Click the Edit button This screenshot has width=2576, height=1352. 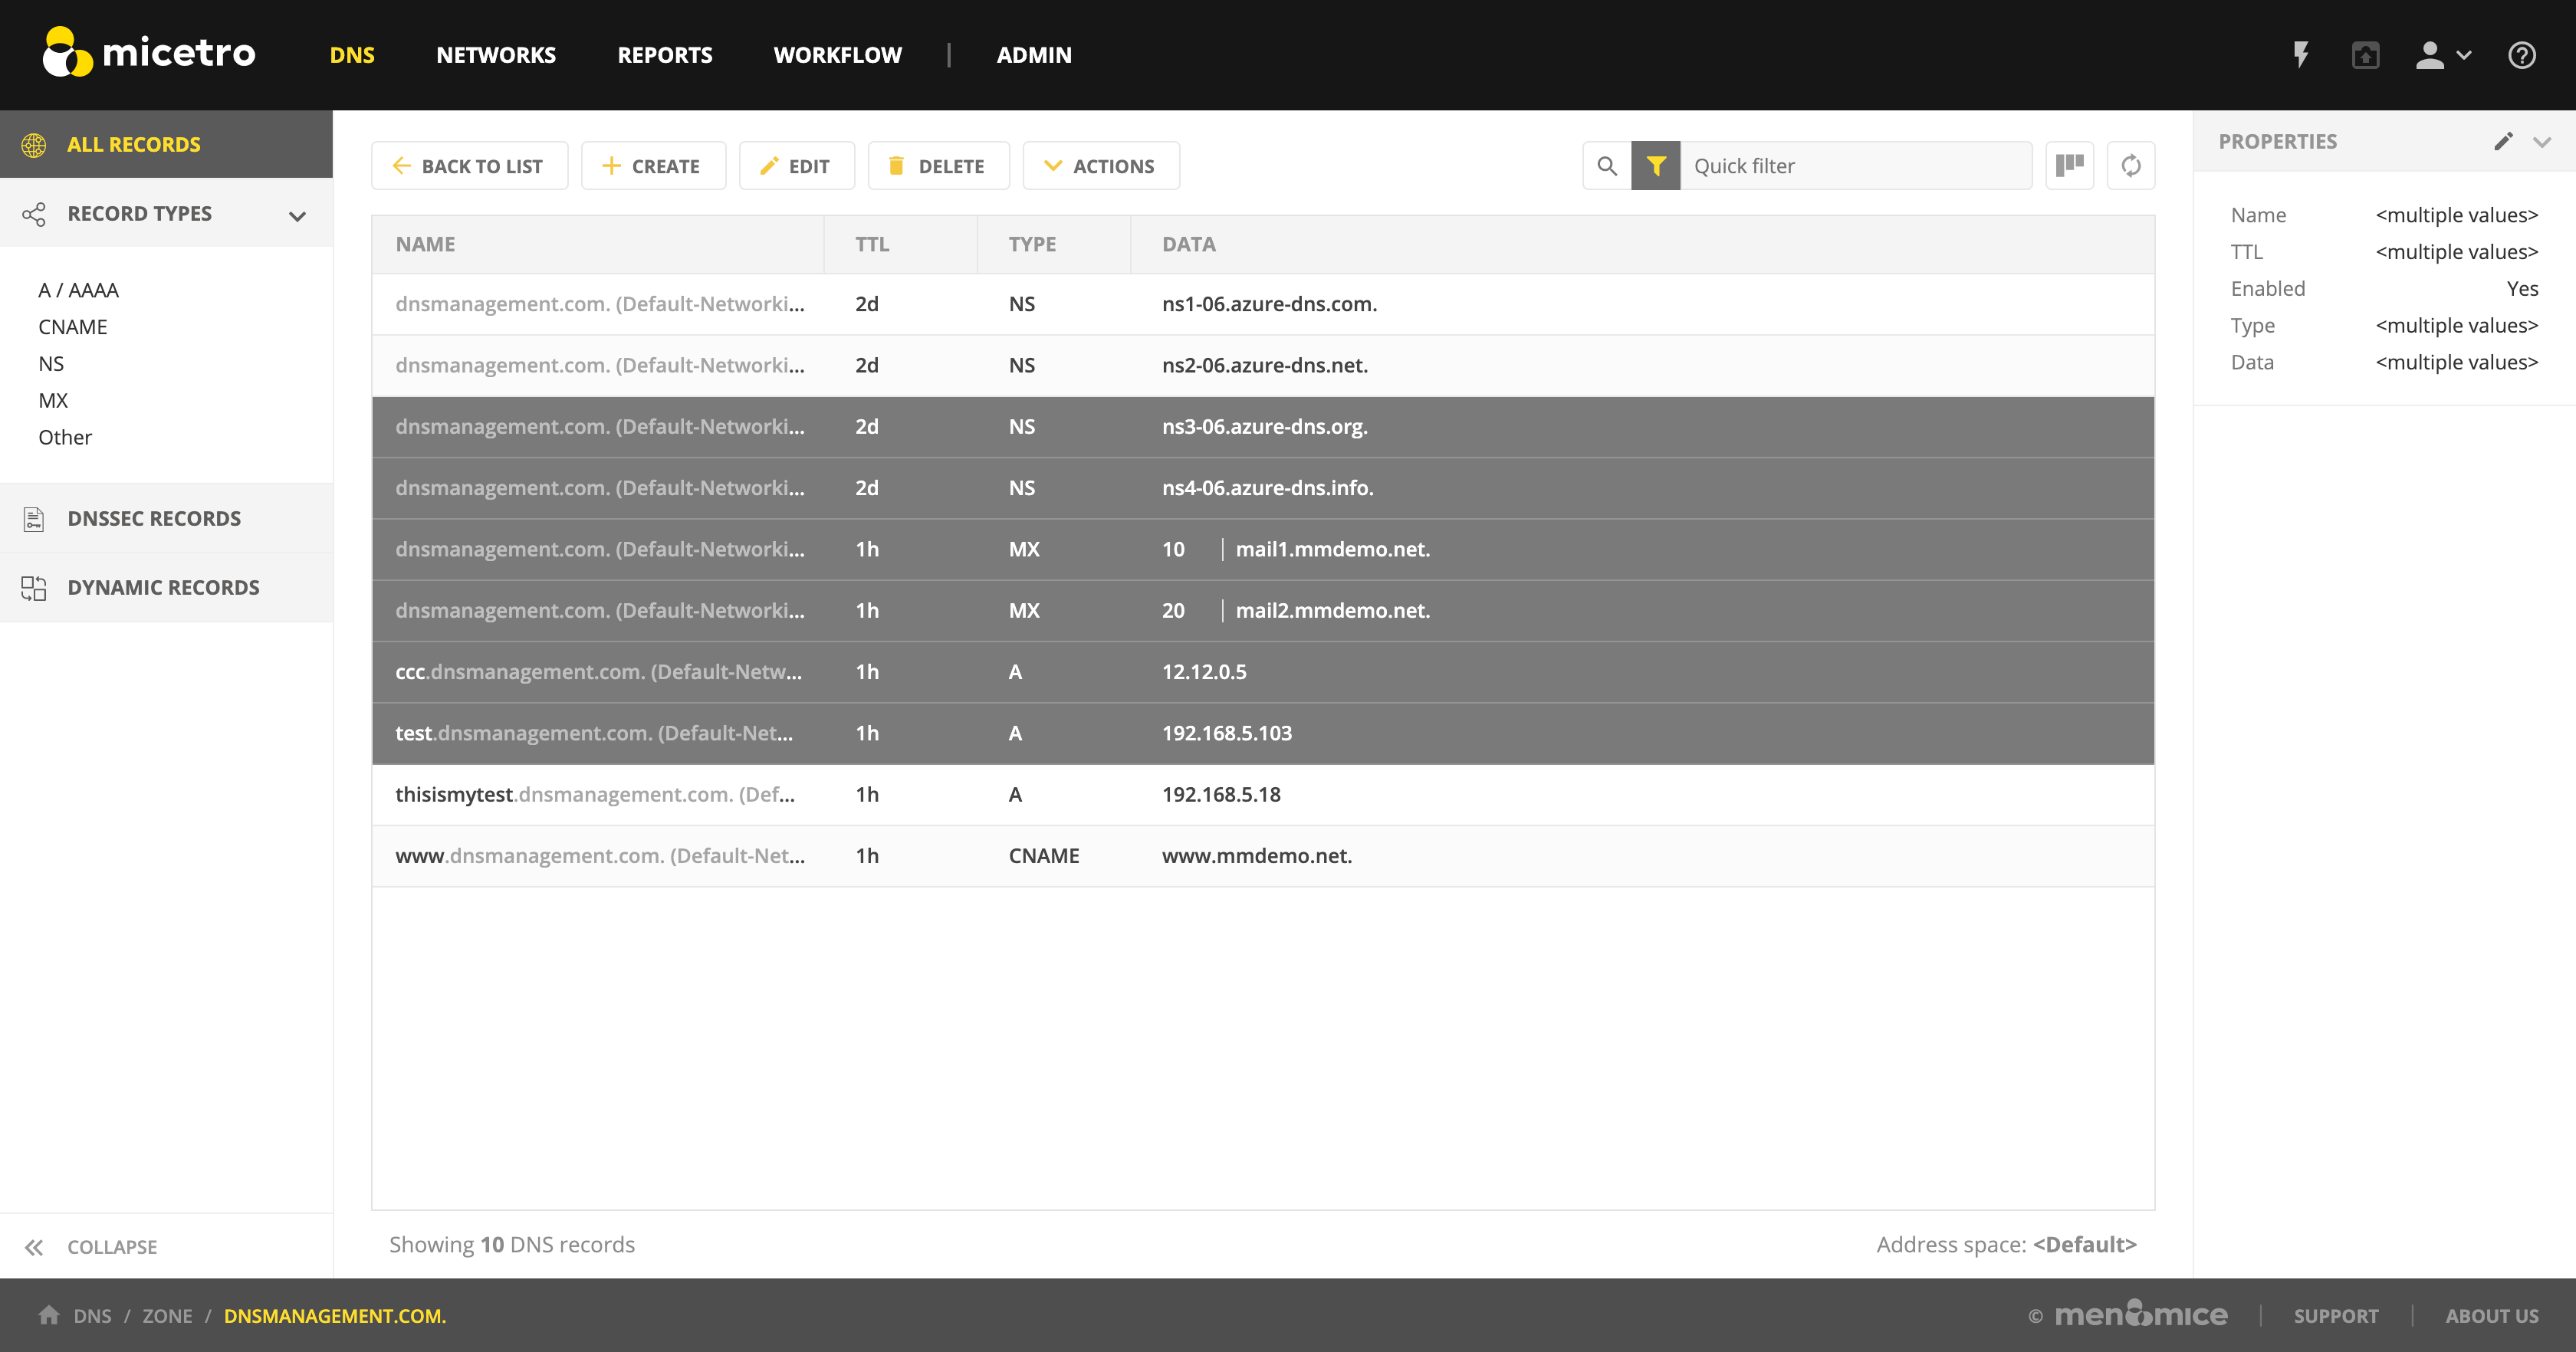point(797,166)
